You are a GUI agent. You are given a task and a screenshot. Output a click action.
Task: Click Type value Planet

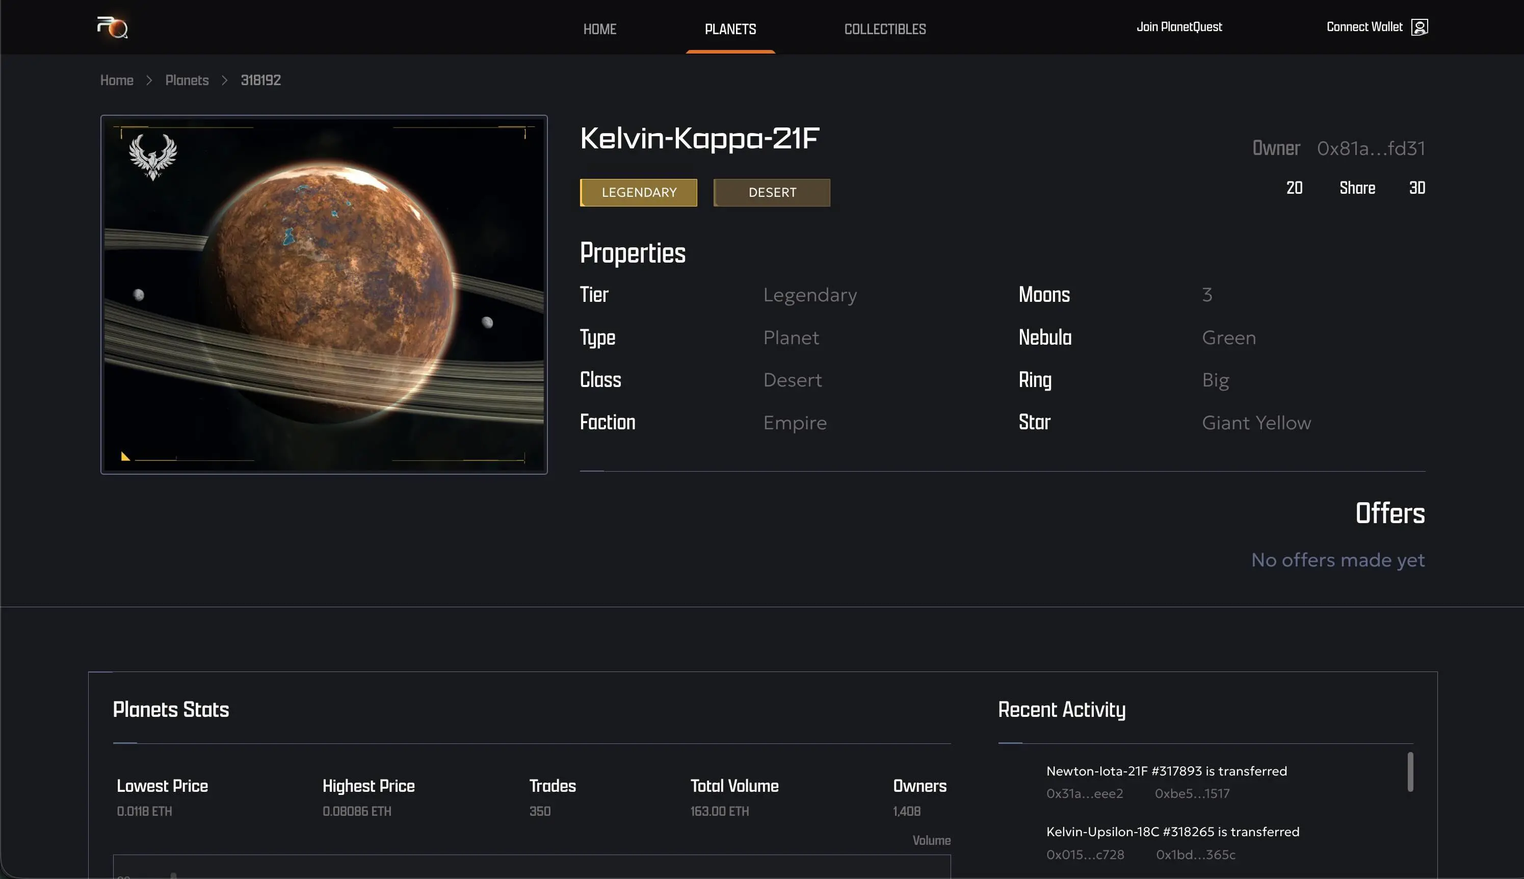[x=791, y=338]
